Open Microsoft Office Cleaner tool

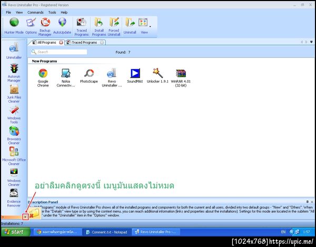[x=14, y=156]
